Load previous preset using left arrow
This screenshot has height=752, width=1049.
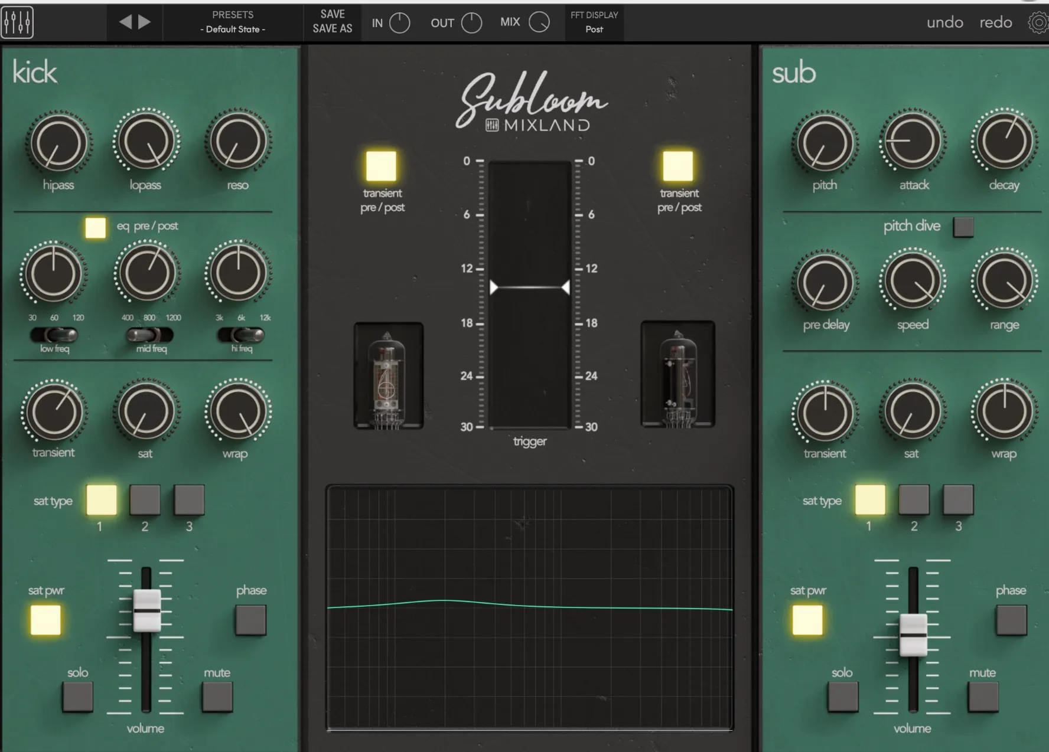(125, 22)
